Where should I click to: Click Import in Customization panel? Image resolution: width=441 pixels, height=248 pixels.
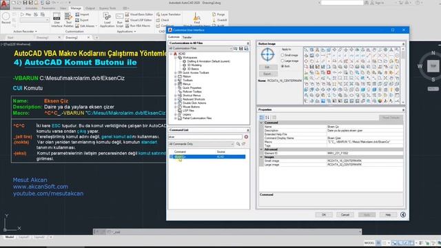[x=82, y=14]
